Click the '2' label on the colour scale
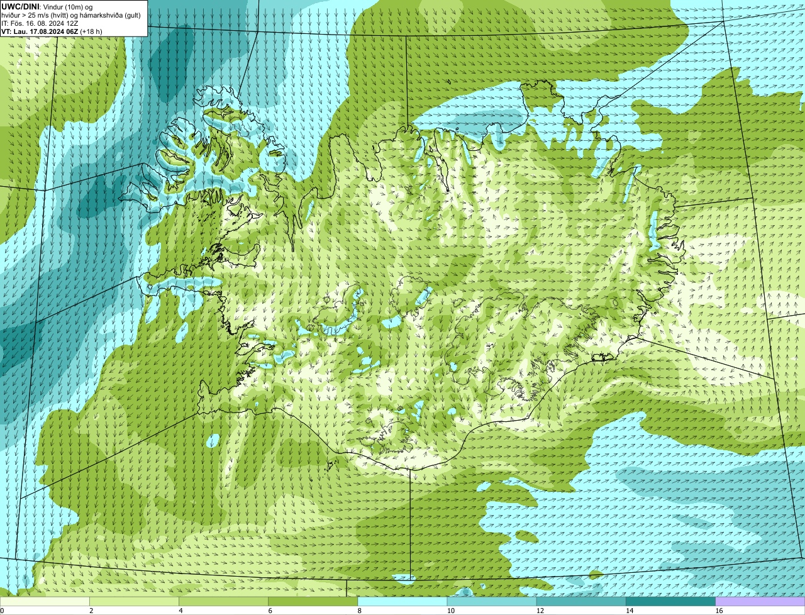This screenshot has width=805, height=615. point(91,611)
